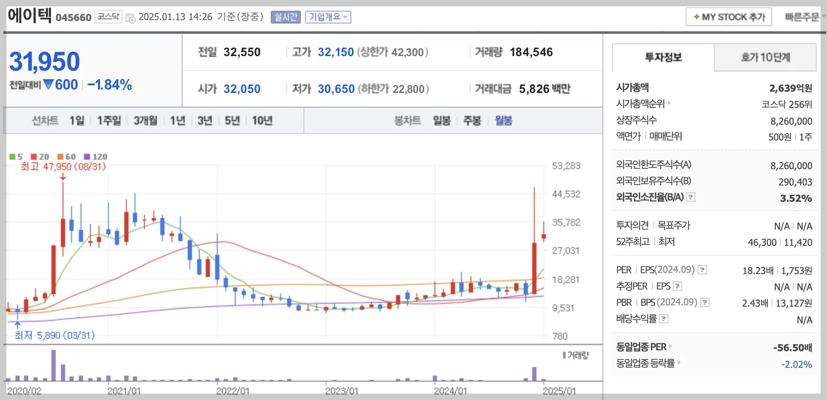The width and height of the screenshot is (827, 400).
Task: Click the 저가 value 30,650
Action: pyautogui.click(x=336, y=89)
